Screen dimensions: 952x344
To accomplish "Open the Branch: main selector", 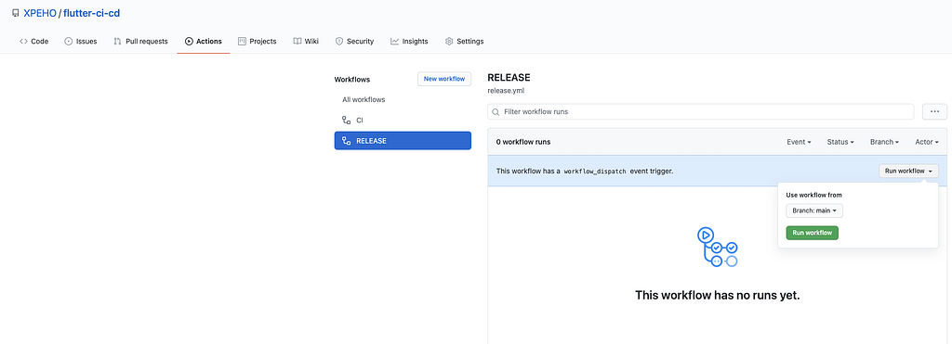I will click(814, 210).
